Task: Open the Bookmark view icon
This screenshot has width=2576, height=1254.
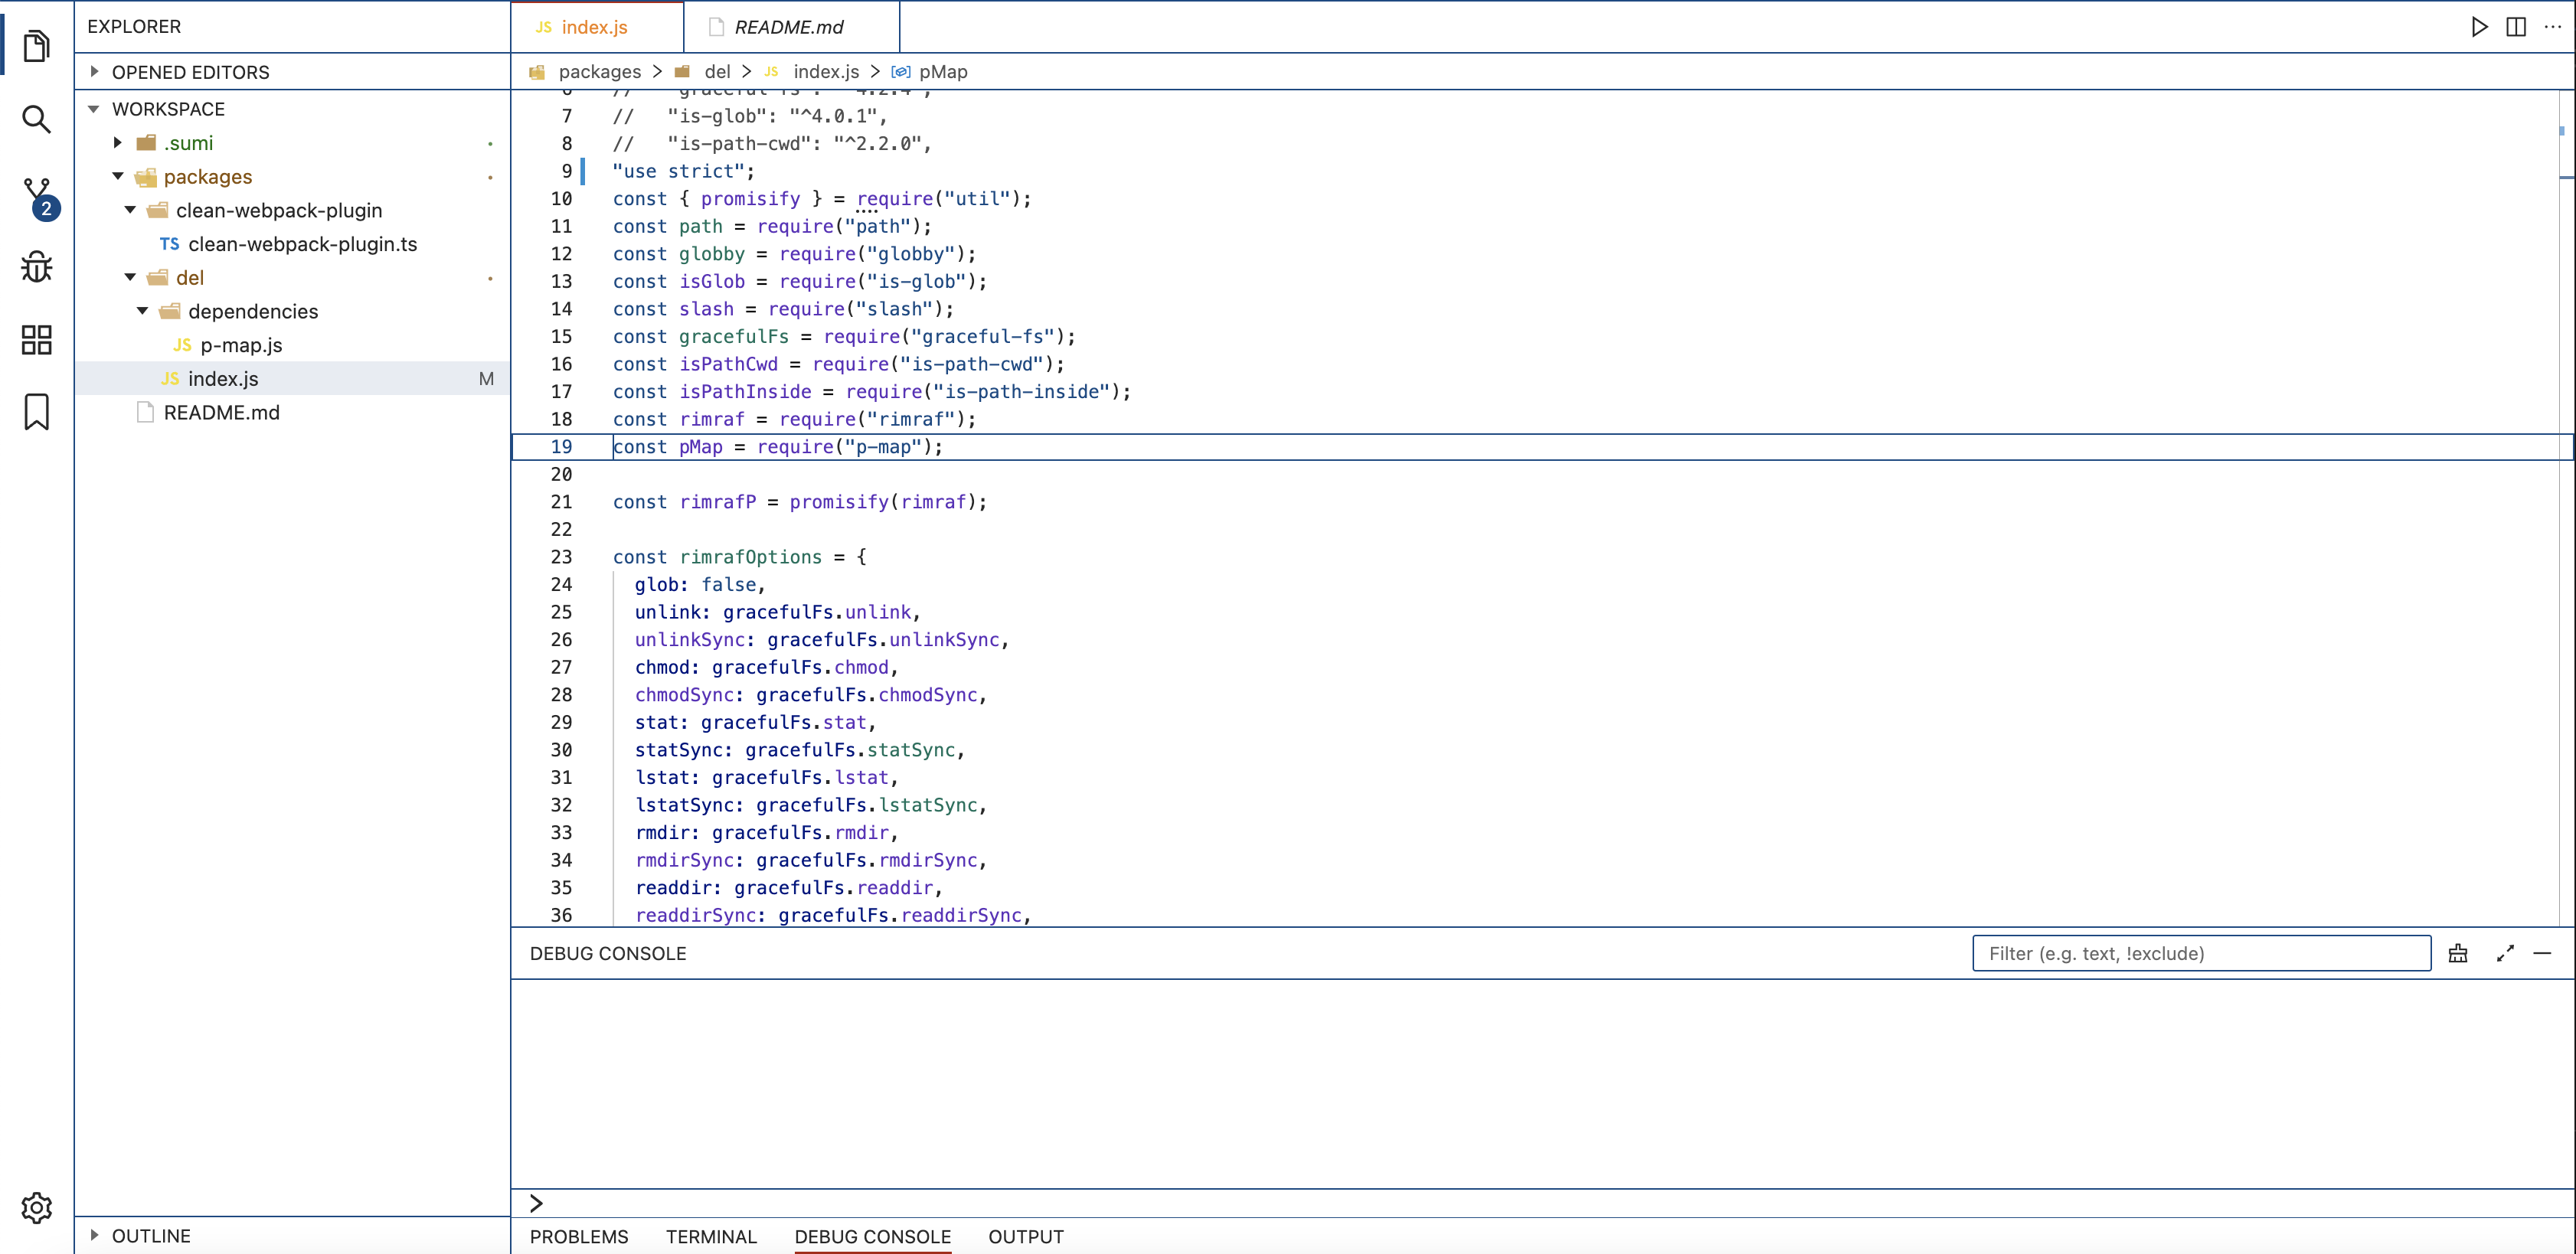Action: pos(37,412)
